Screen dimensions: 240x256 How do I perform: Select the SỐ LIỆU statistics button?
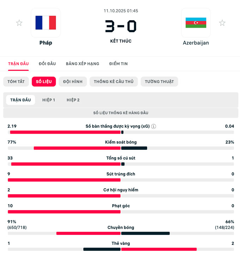tap(44, 81)
